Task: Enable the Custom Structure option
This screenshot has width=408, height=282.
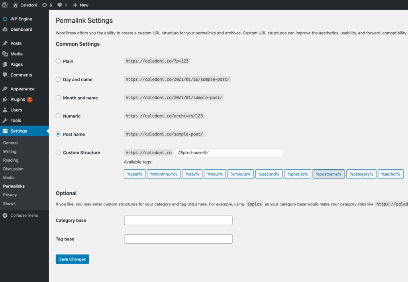Action: coord(58,152)
